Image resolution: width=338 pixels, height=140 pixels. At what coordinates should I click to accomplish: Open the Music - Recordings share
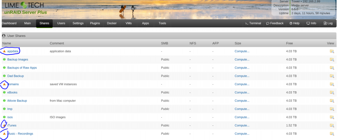[20, 134]
